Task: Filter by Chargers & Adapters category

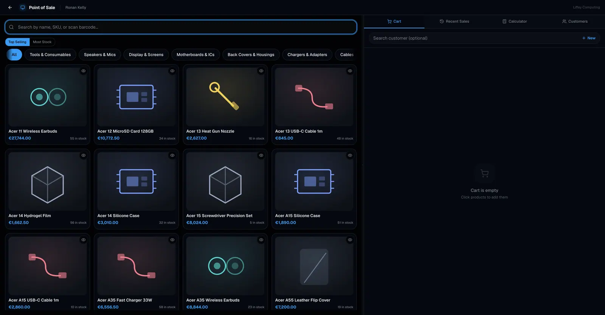Action: (307, 55)
